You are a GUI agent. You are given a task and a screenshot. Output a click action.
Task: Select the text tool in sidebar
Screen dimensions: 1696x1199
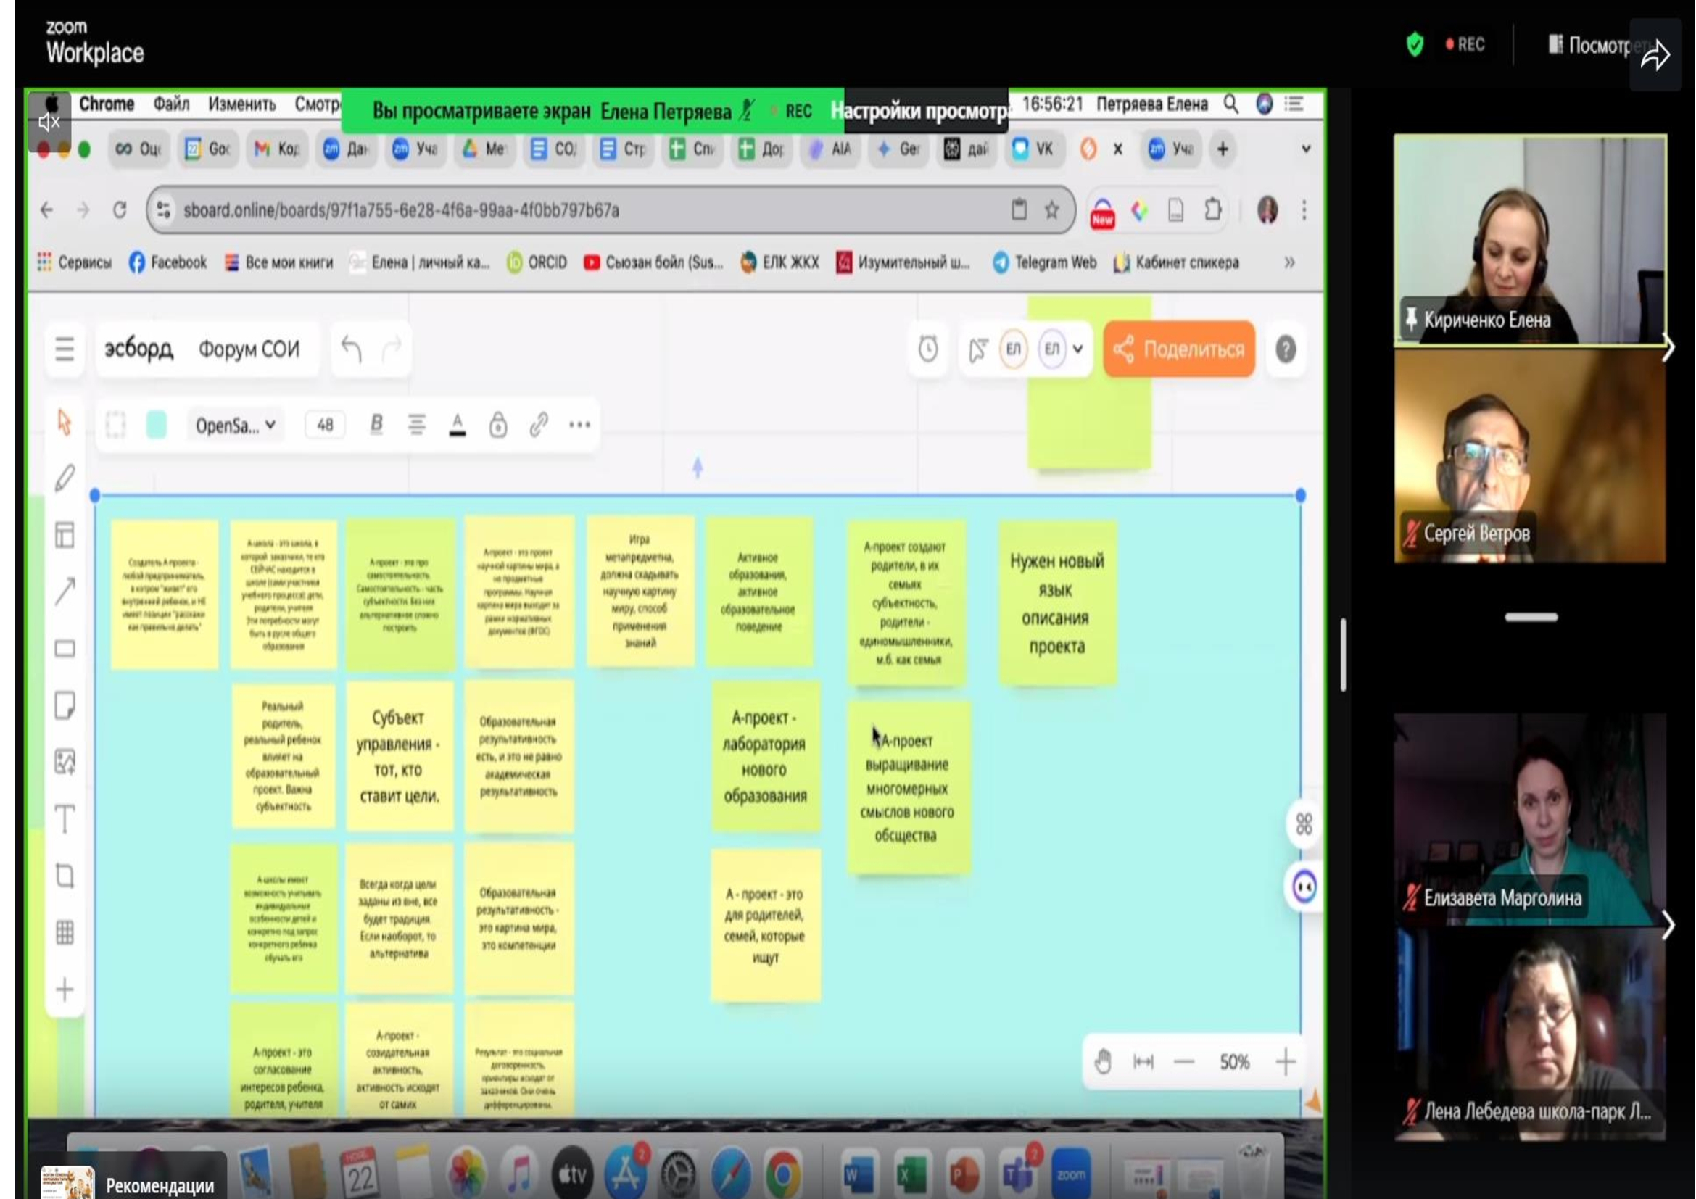(x=65, y=818)
